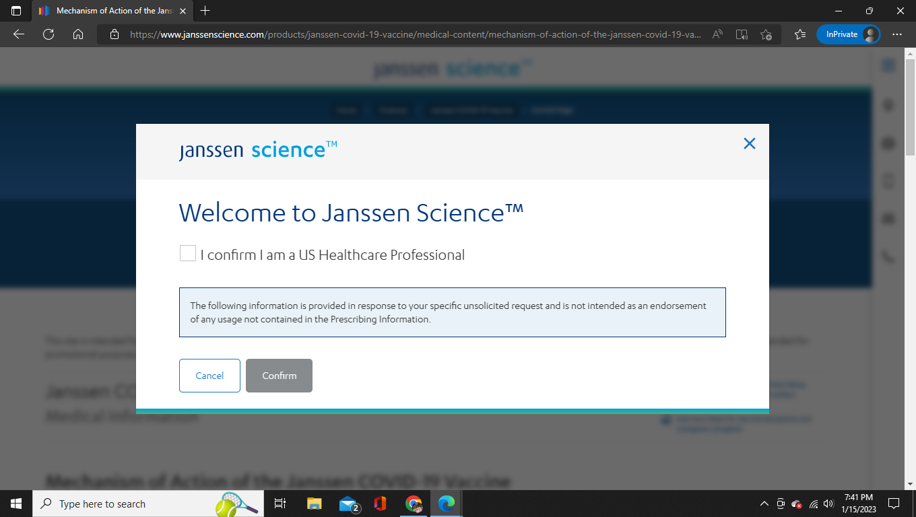The image size is (916, 517).
Task: Click the grey Confirm button
Action: click(x=279, y=376)
